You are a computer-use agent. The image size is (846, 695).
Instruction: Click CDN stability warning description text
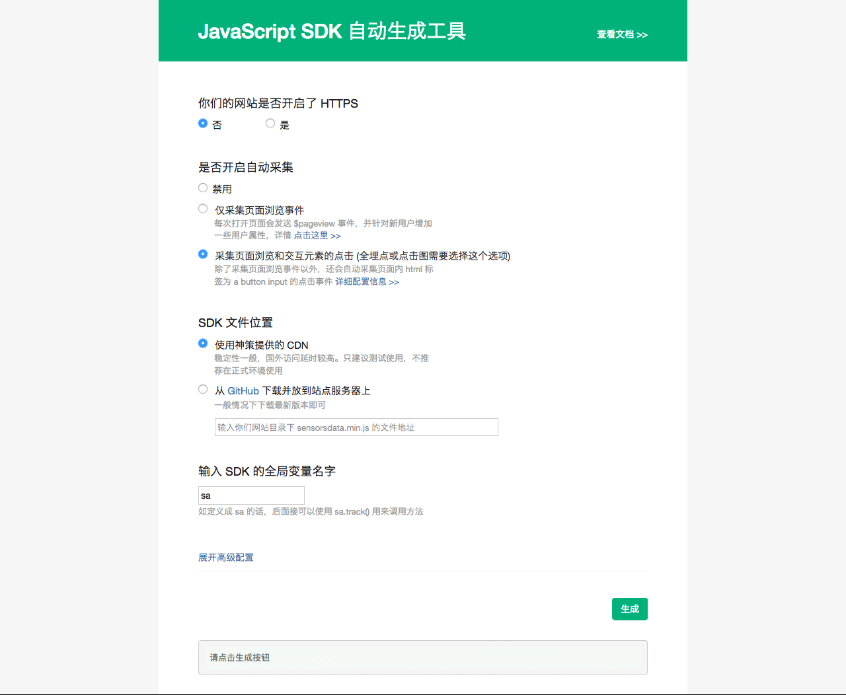tap(321, 364)
